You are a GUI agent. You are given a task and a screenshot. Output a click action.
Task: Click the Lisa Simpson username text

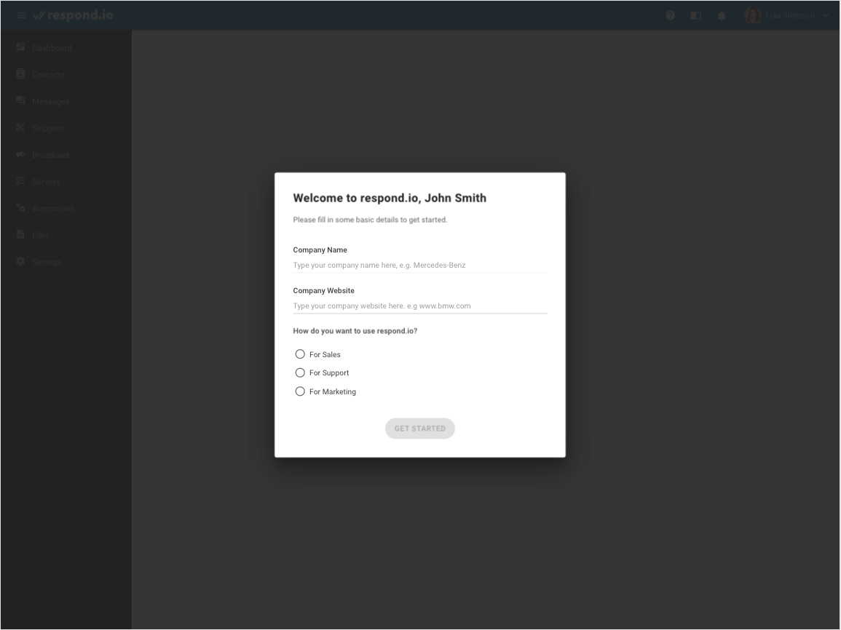click(790, 15)
